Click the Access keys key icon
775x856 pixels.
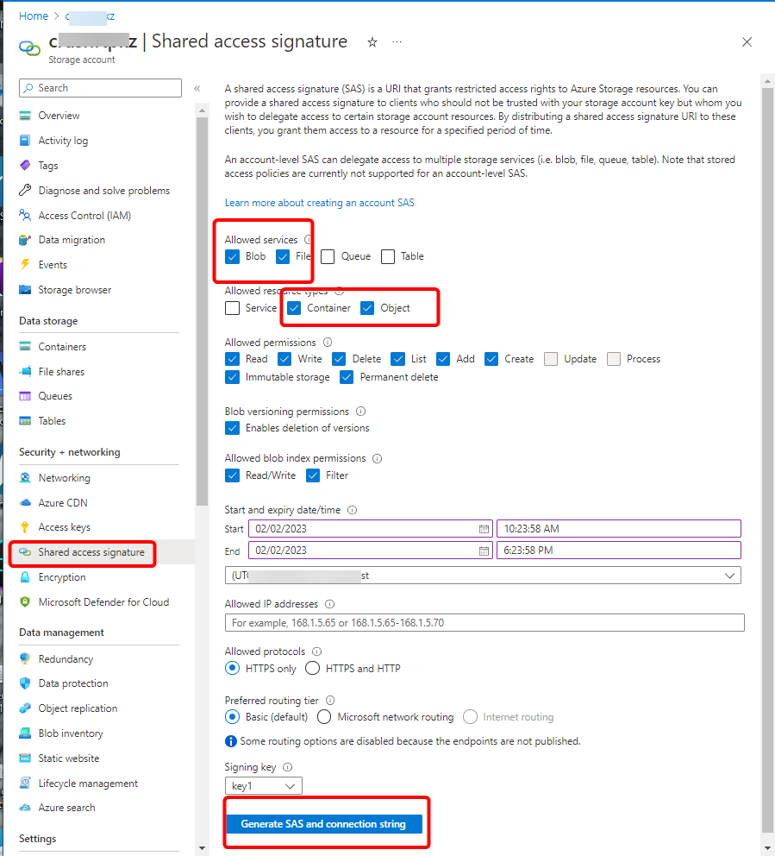25,527
